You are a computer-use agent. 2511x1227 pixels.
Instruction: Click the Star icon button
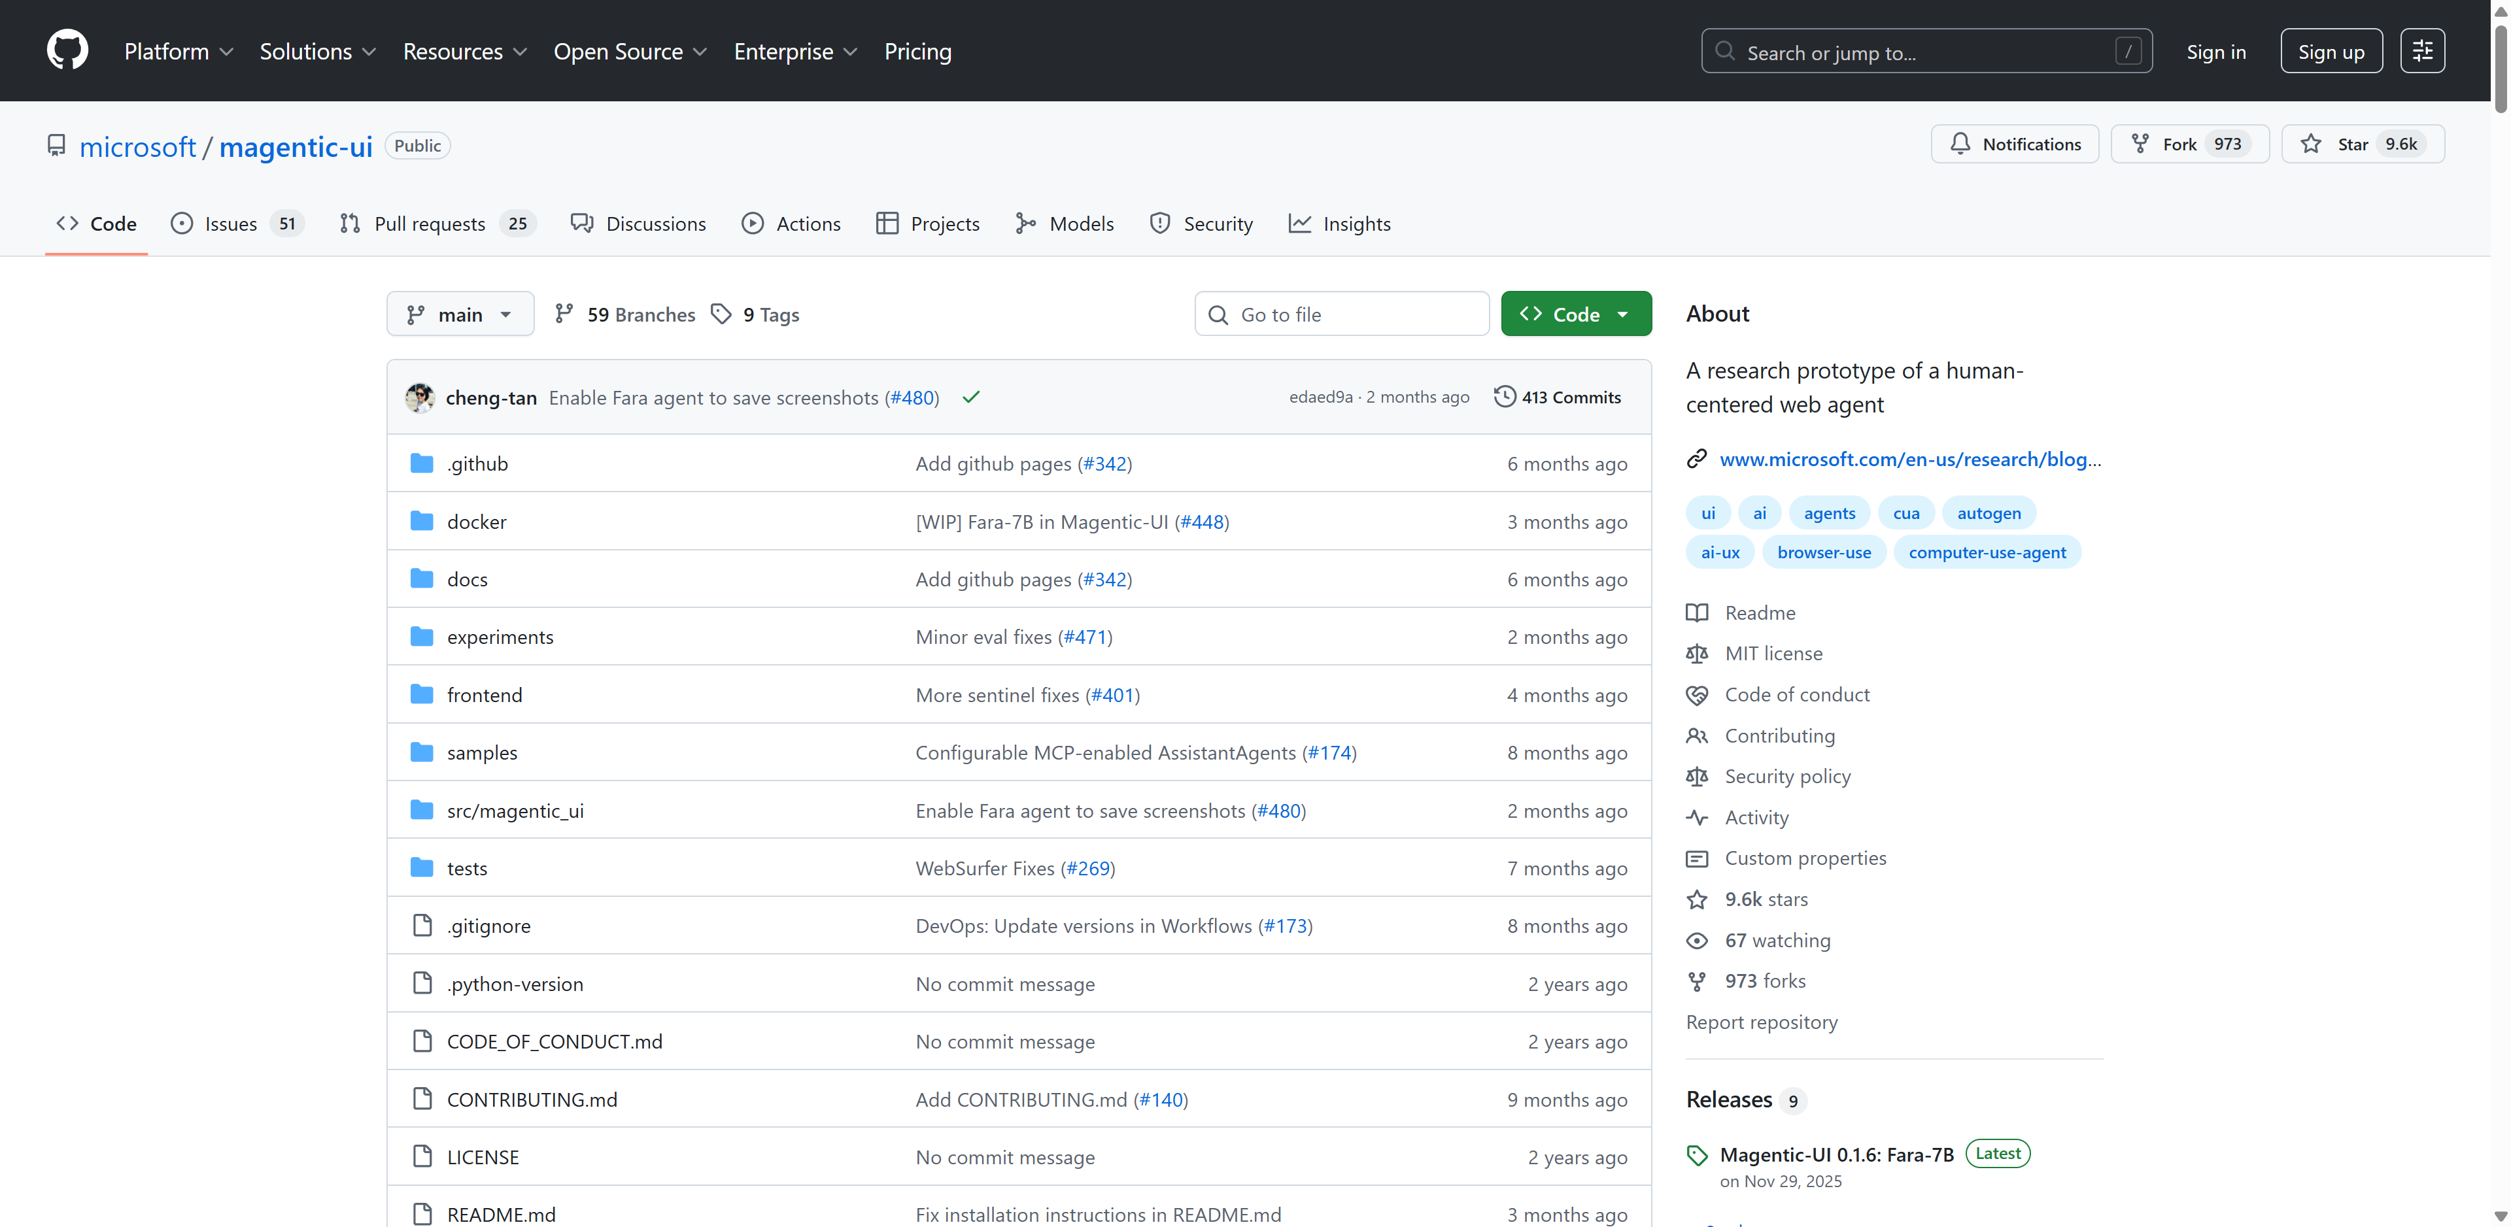[2310, 144]
